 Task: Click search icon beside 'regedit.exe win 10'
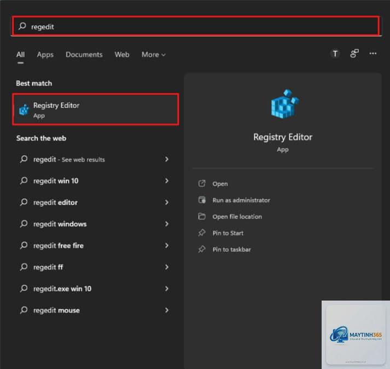[x=24, y=288]
